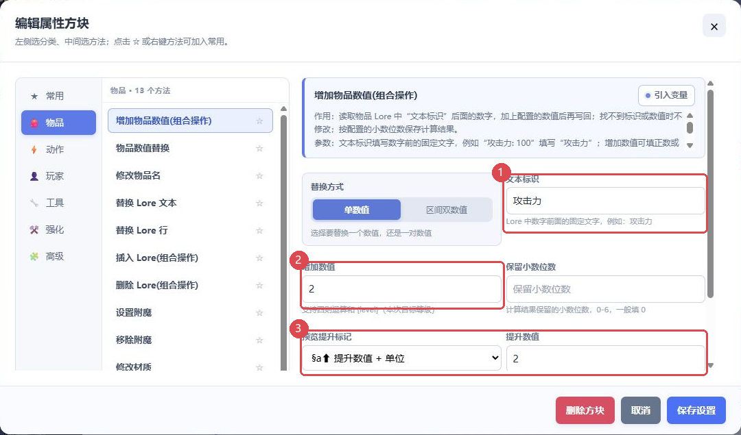The width and height of the screenshot is (741, 435).
Task: Click the 删除方块 button
Action: 585,410
